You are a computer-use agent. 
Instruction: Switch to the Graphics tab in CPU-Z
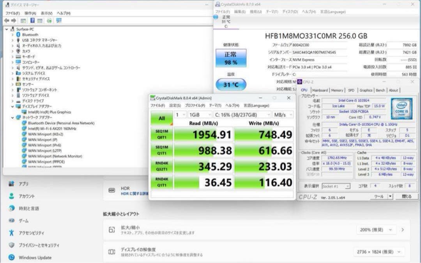[x=366, y=90]
